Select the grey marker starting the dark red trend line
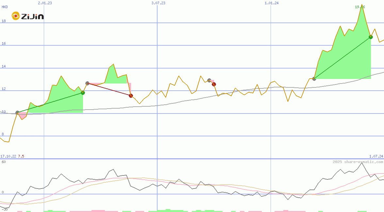384x212 pixels. click(87, 83)
